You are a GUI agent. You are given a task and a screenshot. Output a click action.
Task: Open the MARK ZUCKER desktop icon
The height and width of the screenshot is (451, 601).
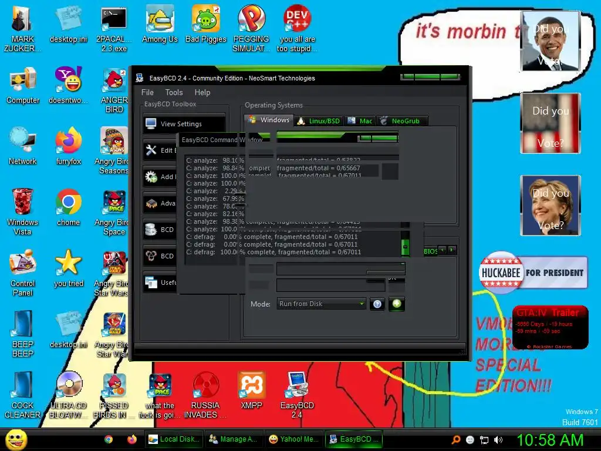point(22,28)
